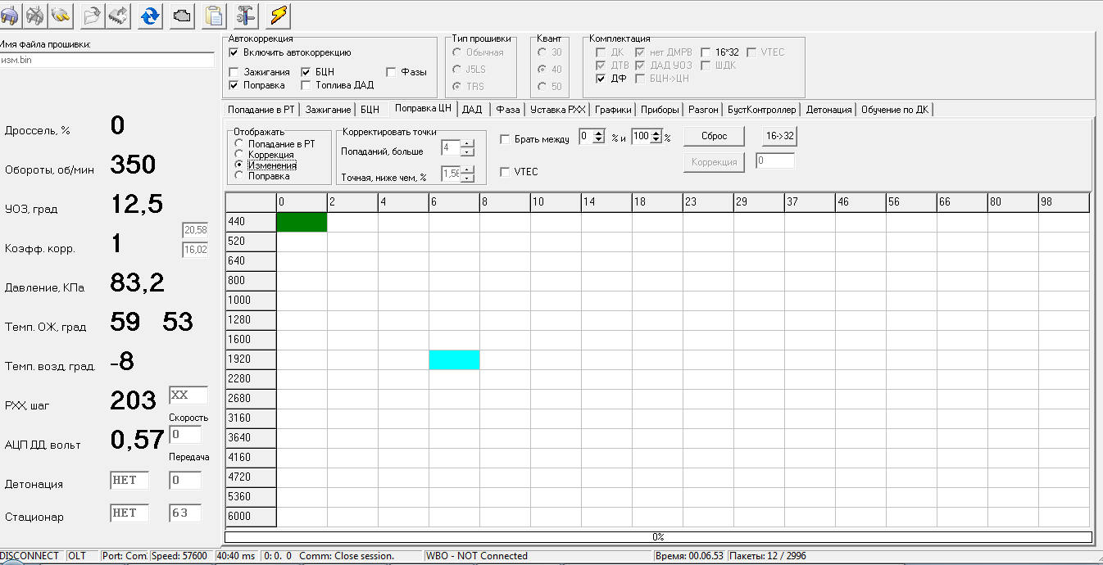Select 'Попадание в РТ' display radio button
The image size is (1103, 565).
coord(239,144)
